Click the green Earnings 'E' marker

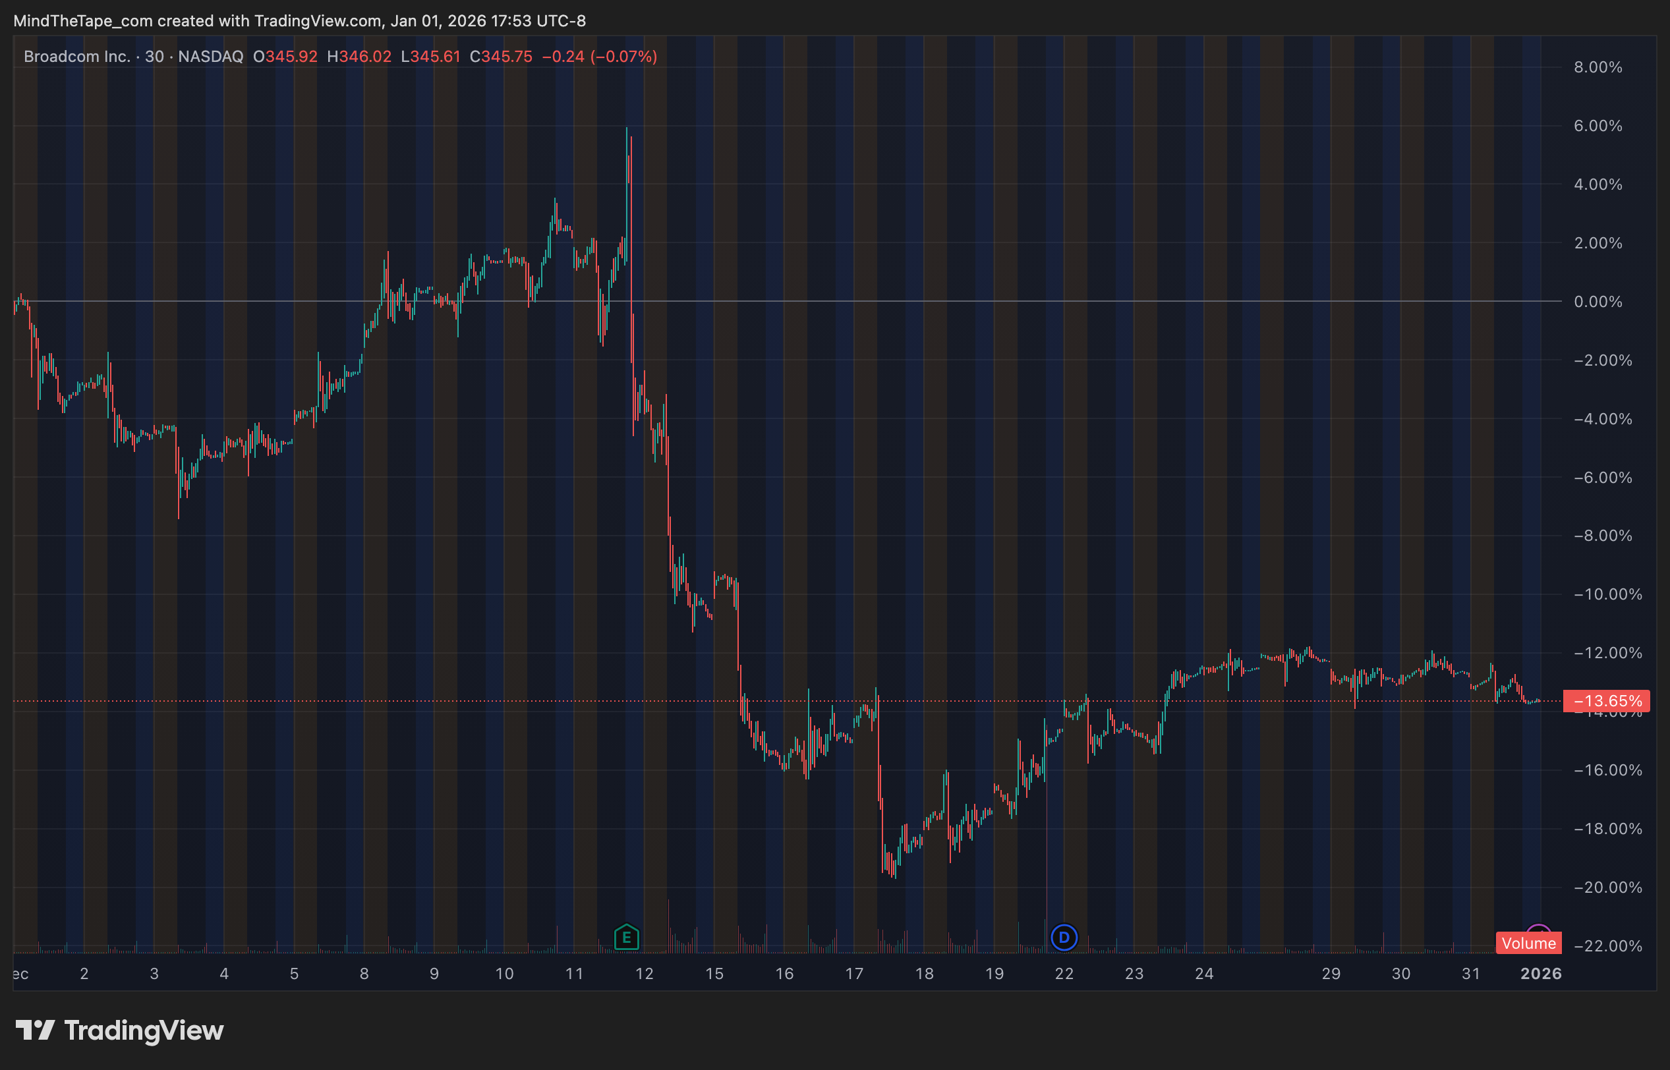coord(626,938)
